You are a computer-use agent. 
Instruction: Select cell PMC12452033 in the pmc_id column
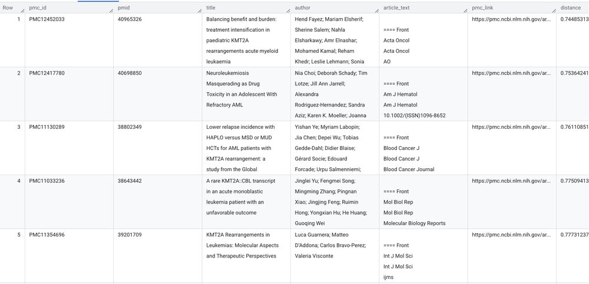click(x=46, y=19)
